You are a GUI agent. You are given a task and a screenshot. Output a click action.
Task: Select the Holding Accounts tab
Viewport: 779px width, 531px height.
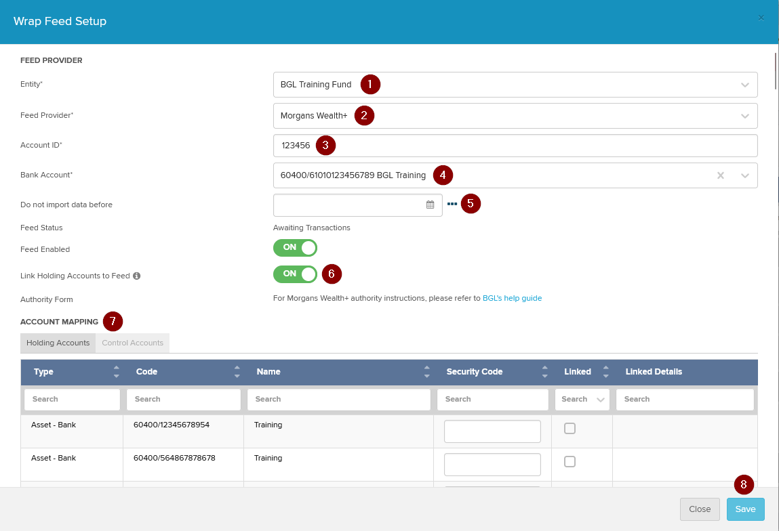(58, 343)
